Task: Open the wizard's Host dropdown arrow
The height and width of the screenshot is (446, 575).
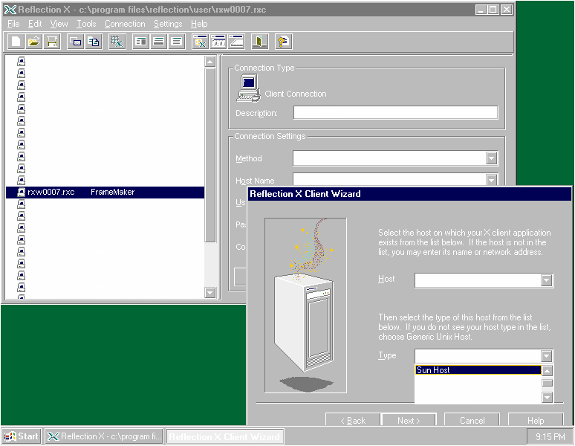Action: coord(546,280)
